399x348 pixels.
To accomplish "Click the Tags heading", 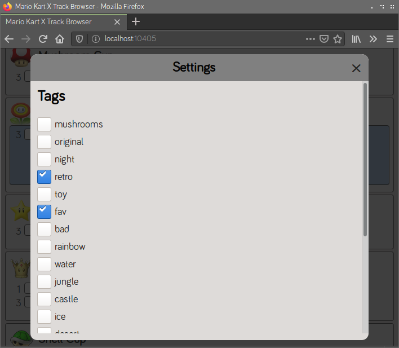I will [51, 96].
